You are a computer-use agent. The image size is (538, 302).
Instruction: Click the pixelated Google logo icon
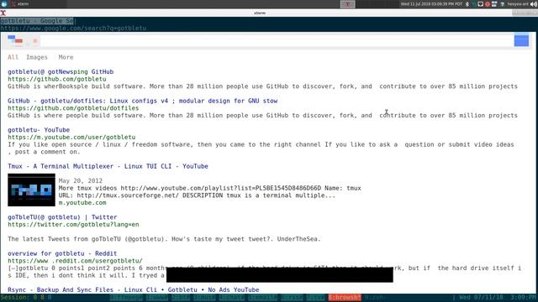click(15, 41)
